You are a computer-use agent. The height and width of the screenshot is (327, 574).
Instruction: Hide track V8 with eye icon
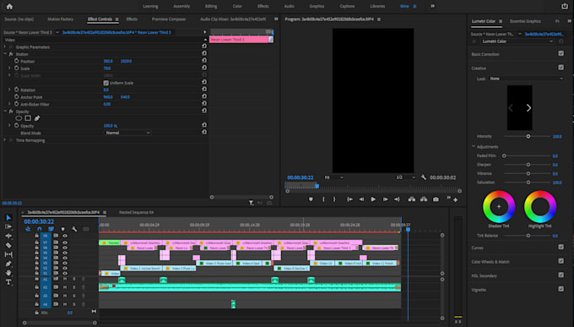[65, 236]
